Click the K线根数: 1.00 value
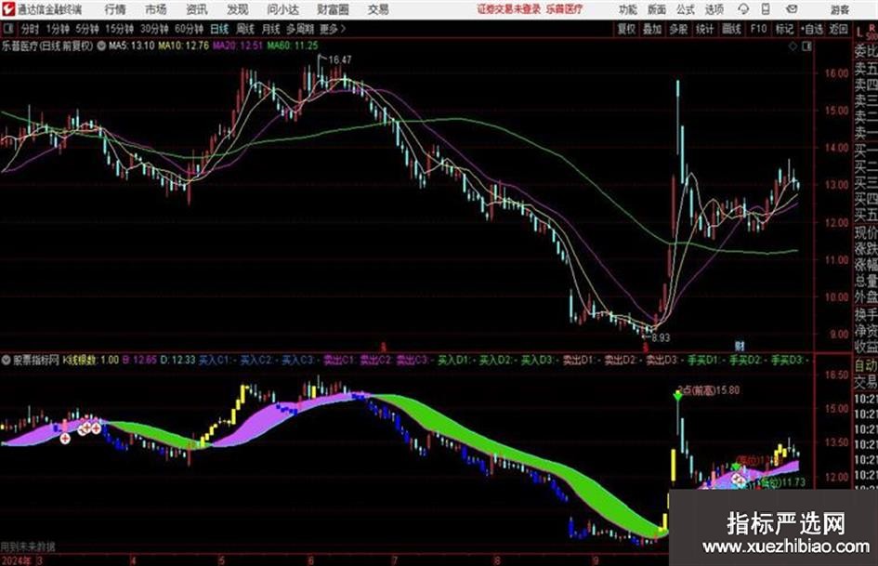 click(x=91, y=360)
